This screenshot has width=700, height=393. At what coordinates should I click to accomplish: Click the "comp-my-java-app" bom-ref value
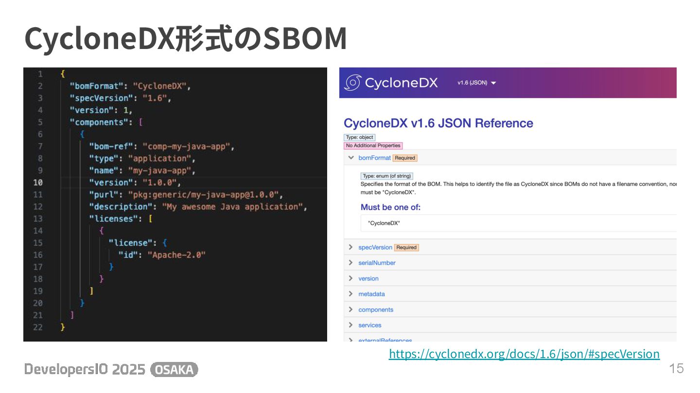tap(189, 147)
